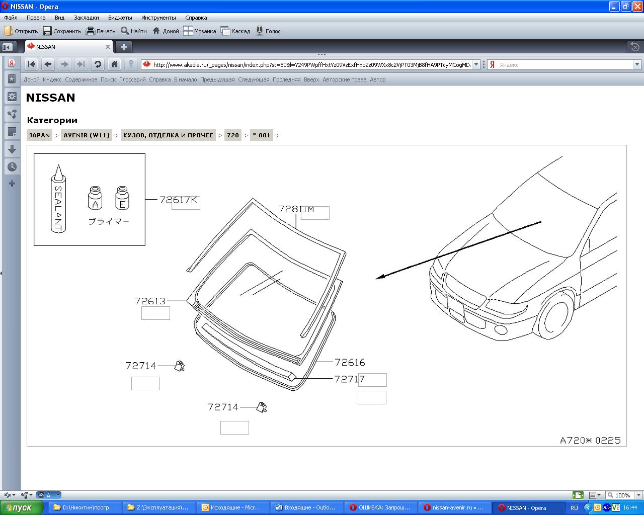This screenshot has width=644, height=515.
Task: Click the Сохранить toolbar button
Action: (62, 31)
